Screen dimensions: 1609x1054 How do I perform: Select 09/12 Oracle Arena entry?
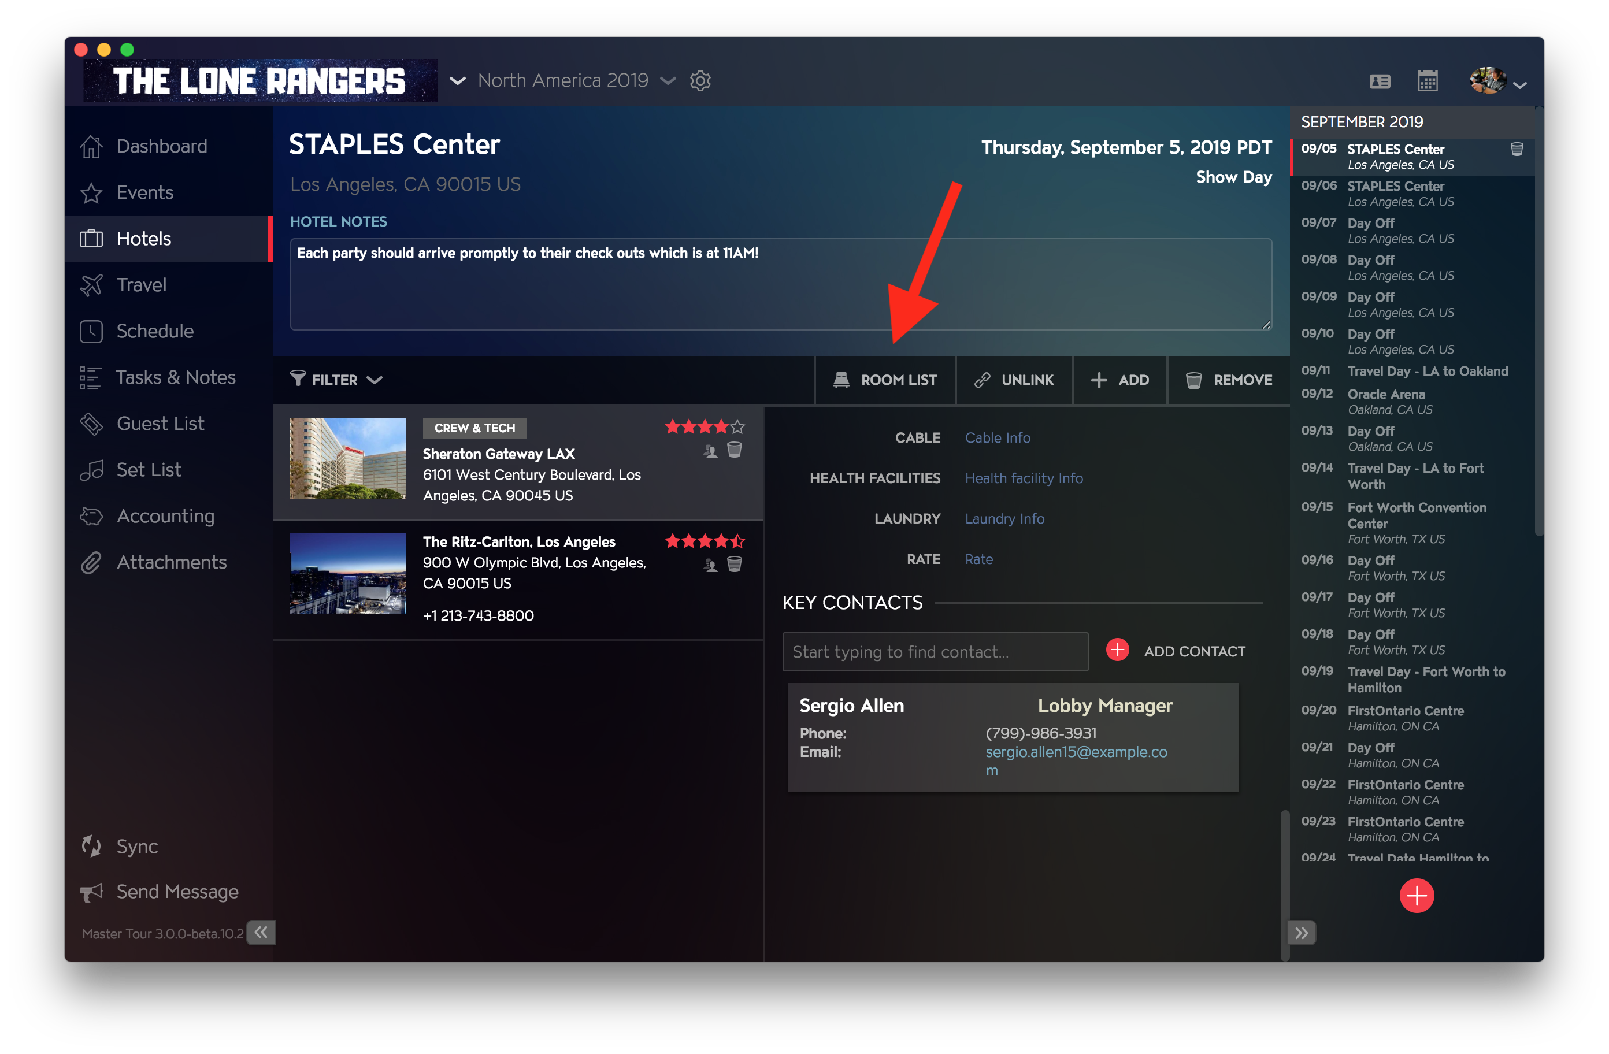pyautogui.click(x=1411, y=402)
